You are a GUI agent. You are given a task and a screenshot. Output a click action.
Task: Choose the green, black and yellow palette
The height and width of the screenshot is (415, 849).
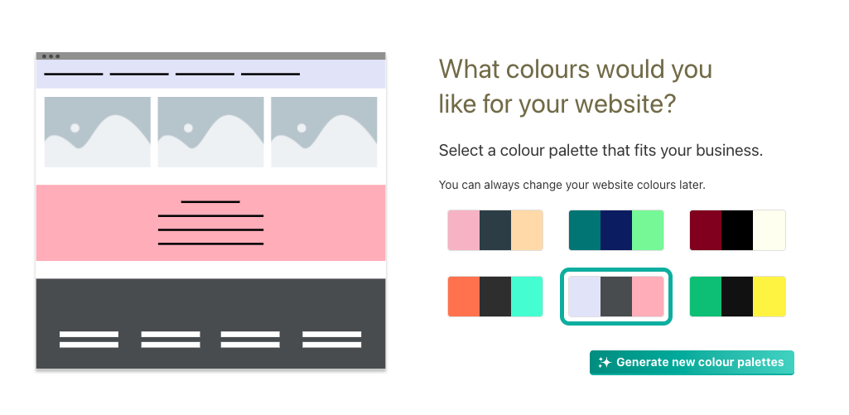737,297
